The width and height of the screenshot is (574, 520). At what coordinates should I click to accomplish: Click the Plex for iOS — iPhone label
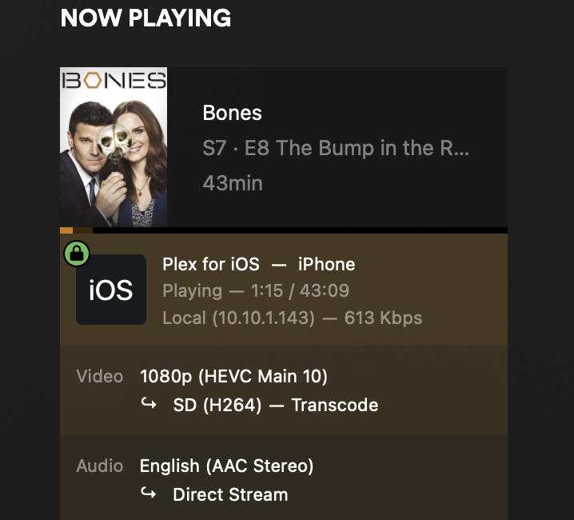point(259,264)
